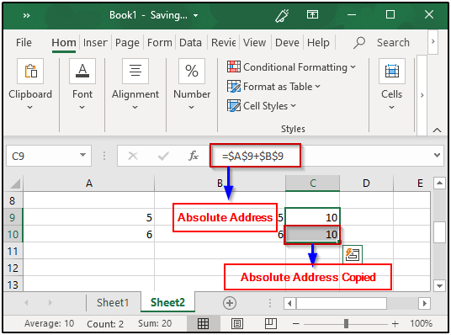
Task: Switch to the Insert tab
Action: 95,43
